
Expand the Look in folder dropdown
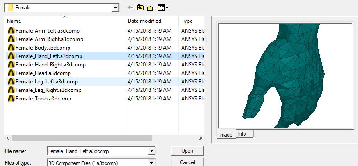click(x=115, y=8)
